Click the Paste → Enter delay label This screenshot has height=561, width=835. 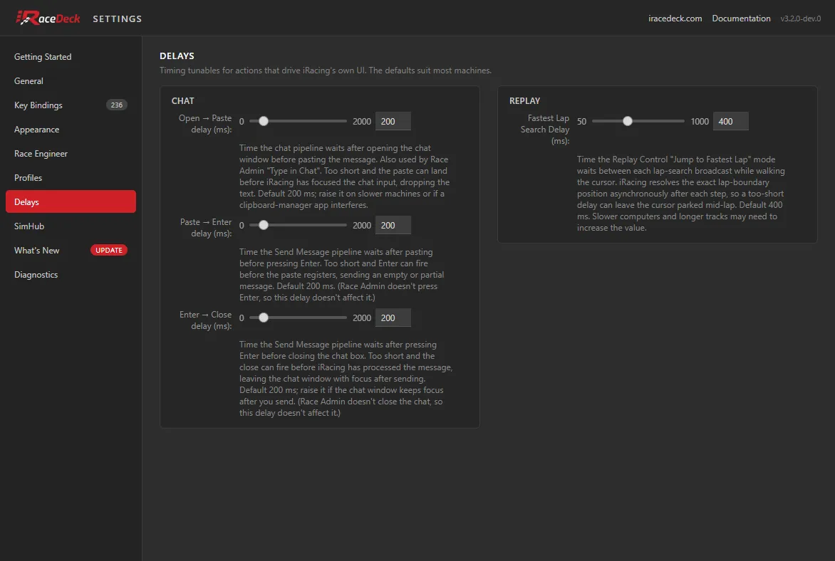click(x=206, y=228)
